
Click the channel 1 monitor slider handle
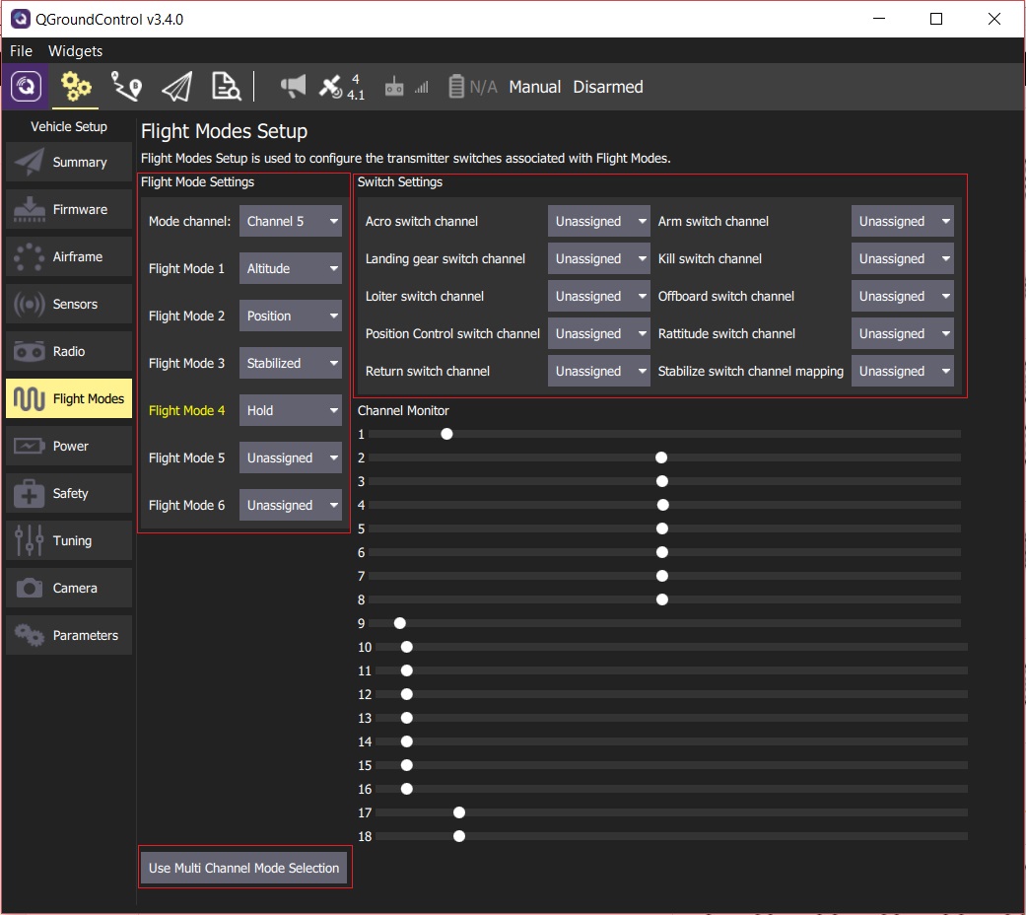(x=446, y=433)
